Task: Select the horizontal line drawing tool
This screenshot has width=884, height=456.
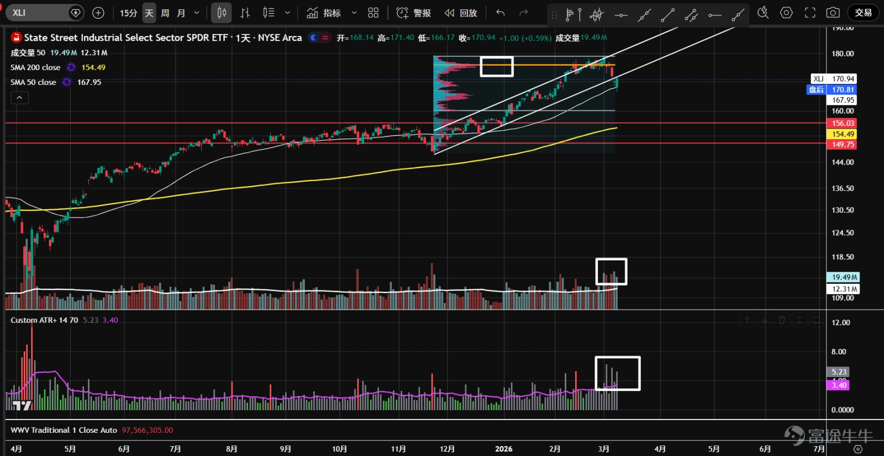Action: point(621,15)
